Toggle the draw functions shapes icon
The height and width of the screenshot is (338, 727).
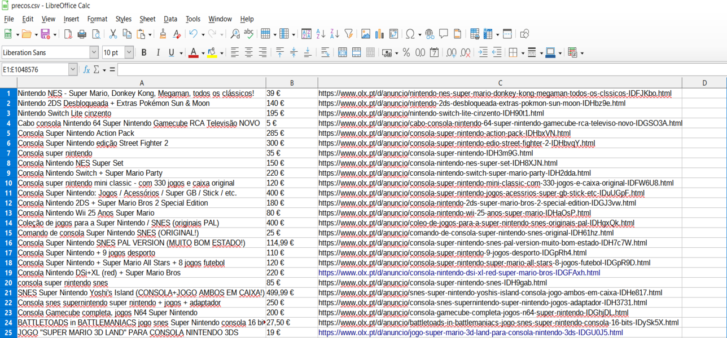(x=524, y=34)
